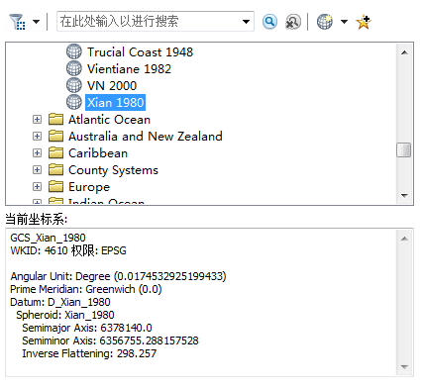Expand the Europe folder
The height and width of the screenshot is (389, 422).
[x=37, y=187]
